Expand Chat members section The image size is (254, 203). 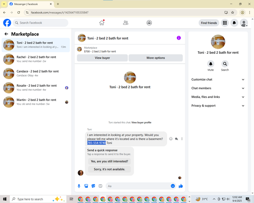(x=218, y=88)
